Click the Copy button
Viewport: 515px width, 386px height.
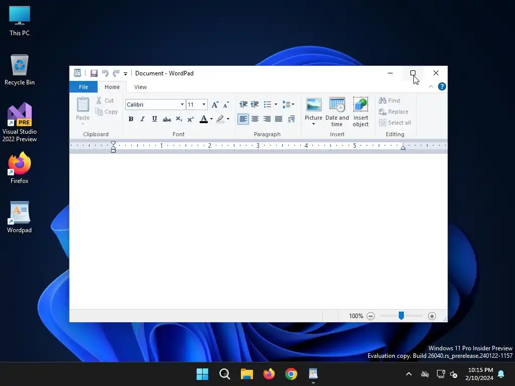(x=107, y=112)
